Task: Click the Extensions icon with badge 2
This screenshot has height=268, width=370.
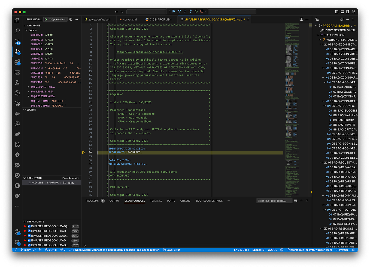Action: tap(17, 62)
